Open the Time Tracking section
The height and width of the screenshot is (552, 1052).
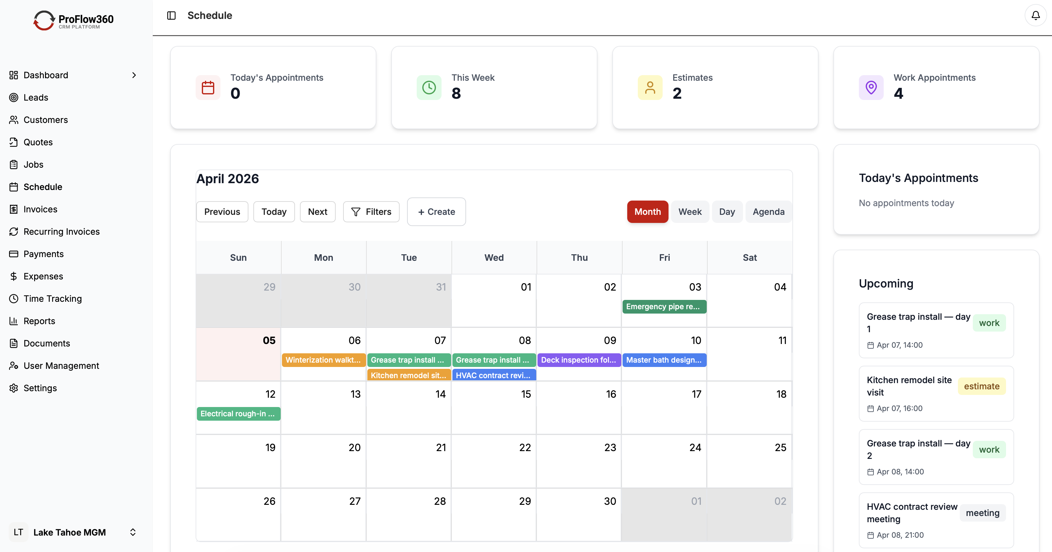[x=52, y=298]
